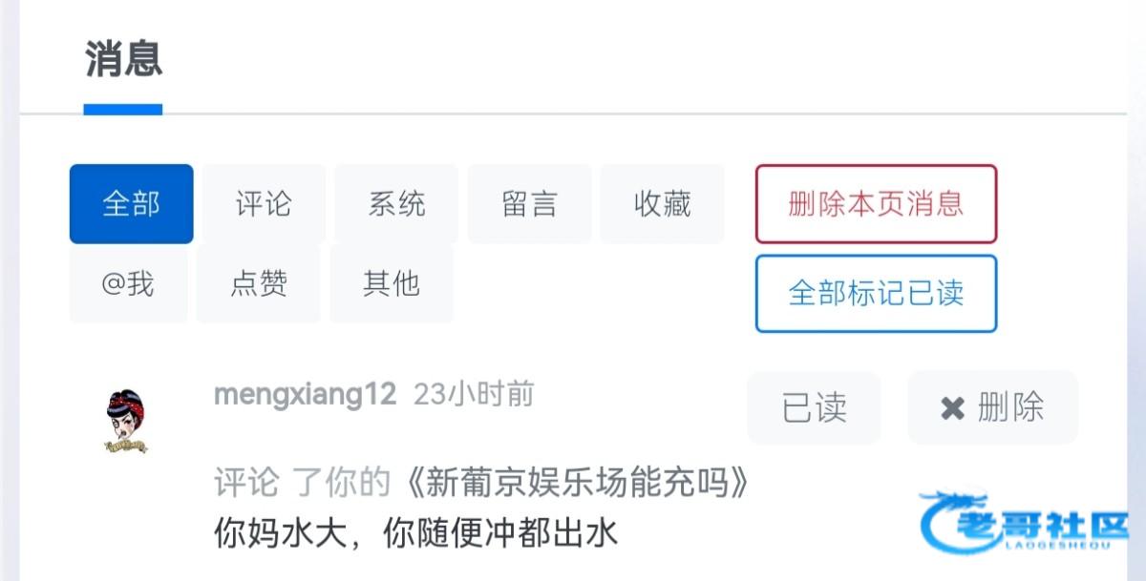
Task: Click the 评论 了你的 notification label
Action: [x=302, y=485]
